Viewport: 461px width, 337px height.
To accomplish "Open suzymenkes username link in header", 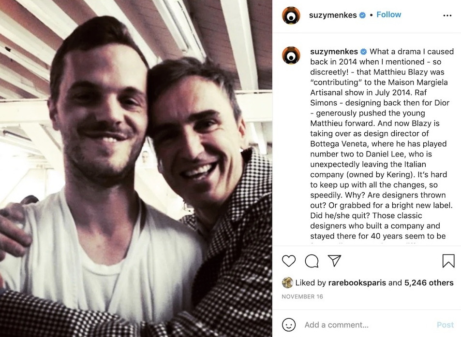I will (333, 15).
